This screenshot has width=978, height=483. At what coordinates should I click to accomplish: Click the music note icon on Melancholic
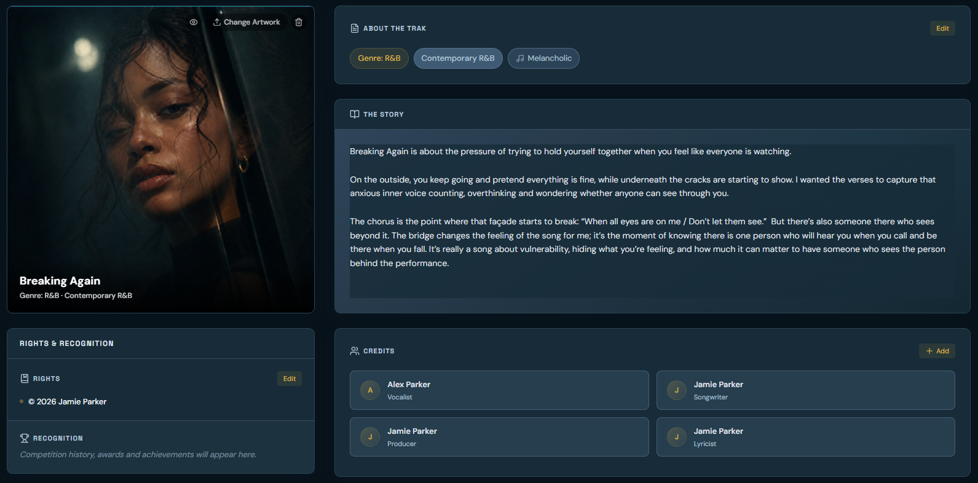click(x=520, y=58)
